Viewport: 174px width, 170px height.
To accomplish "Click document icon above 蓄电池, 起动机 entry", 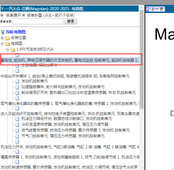I will 17,55.
